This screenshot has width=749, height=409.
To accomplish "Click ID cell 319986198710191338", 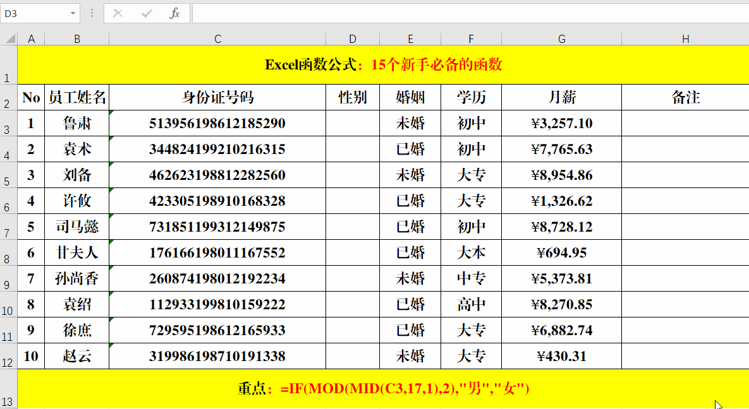I will coord(217,356).
